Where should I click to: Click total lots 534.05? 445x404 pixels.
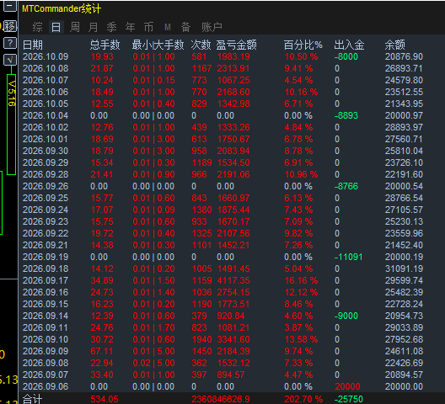tap(105, 399)
